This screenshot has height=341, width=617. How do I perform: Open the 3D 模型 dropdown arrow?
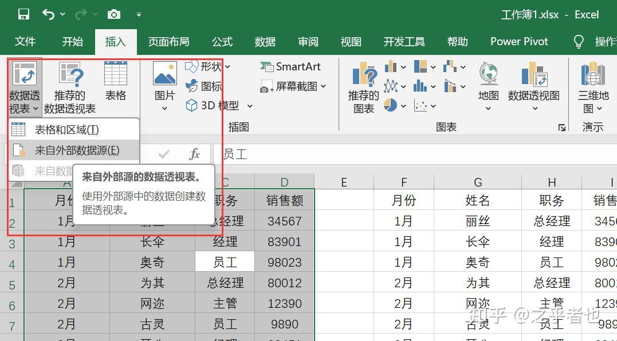[249, 105]
